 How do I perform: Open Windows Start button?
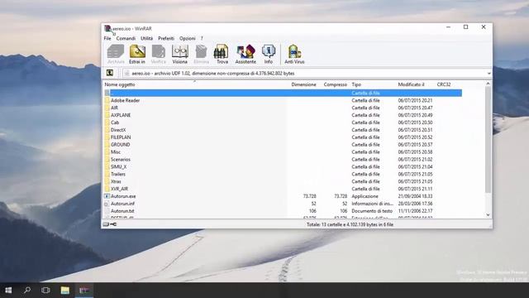[x=8, y=291]
